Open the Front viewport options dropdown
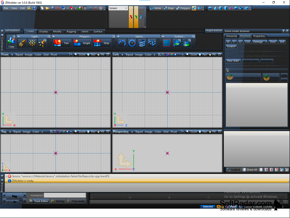The height and width of the screenshot is (218, 290). click(71, 54)
